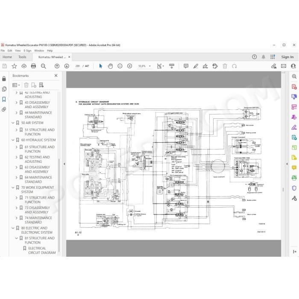Screen dimensions: 299x299
Task: Go to previous page arrow
Action: pyautogui.click(x=57, y=66)
